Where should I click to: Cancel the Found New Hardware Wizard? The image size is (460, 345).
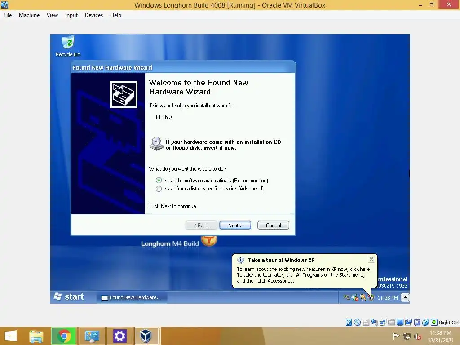pos(273,226)
